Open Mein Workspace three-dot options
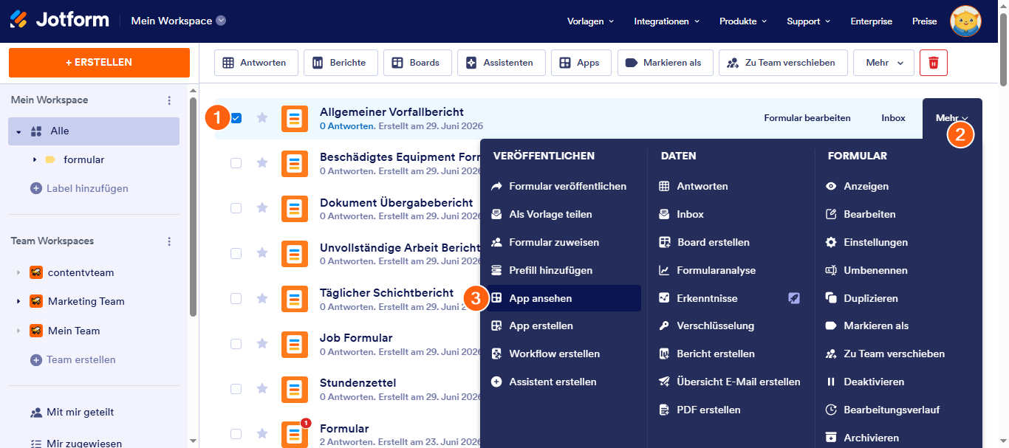 [169, 100]
